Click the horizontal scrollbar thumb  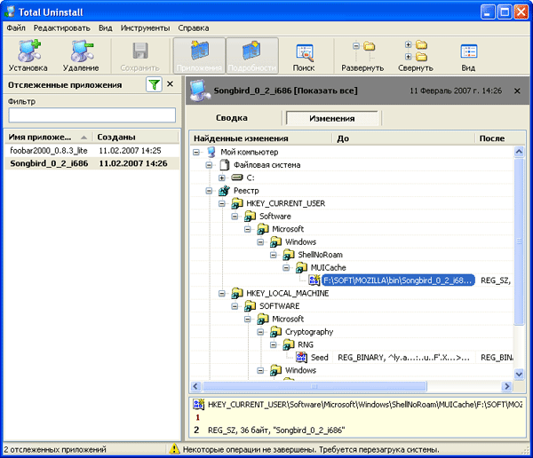tap(314, 386)
